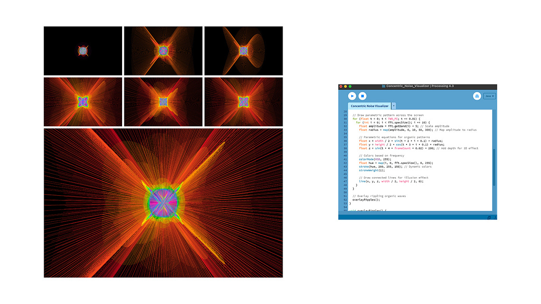Click the 'strokeWeight(1);' line

click(371, 171)
